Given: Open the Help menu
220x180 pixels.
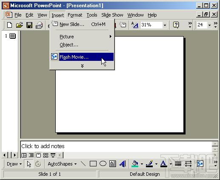Looking at the screenshot, I should 152,15.
